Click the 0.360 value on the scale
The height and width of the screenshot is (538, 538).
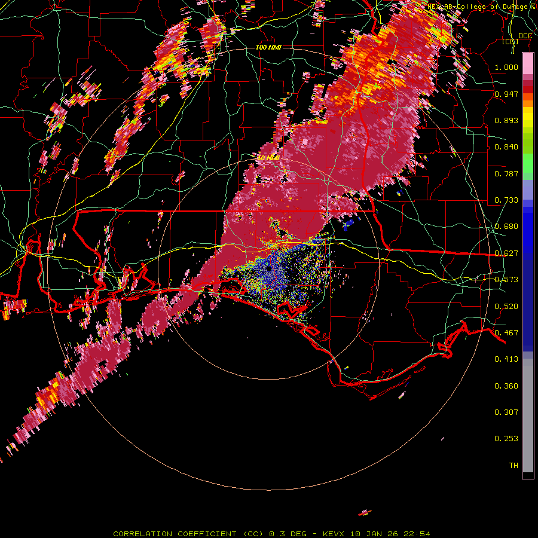coord(506,386)
